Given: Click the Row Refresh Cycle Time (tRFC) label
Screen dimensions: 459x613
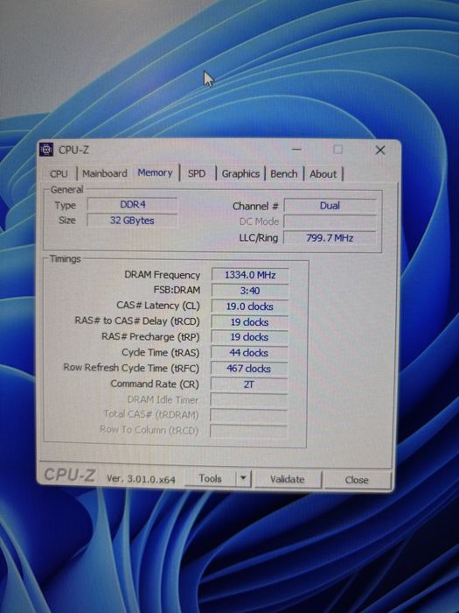Looking at the screenshot, I should pos(131,368).
